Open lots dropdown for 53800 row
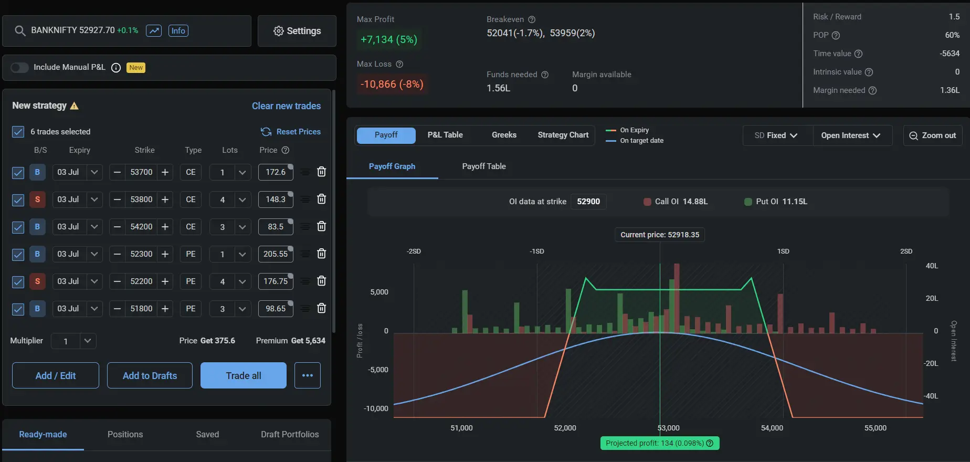Screen dimensions: 970x462 pos(242,199)
